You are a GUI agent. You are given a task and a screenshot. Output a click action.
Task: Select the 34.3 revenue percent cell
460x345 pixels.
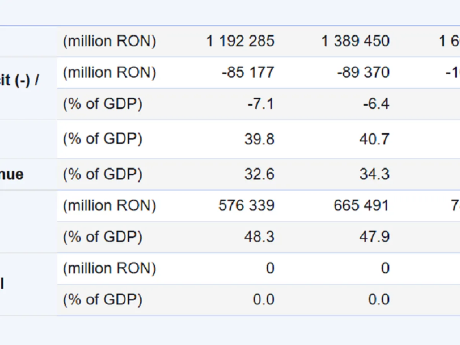(375, 174)
